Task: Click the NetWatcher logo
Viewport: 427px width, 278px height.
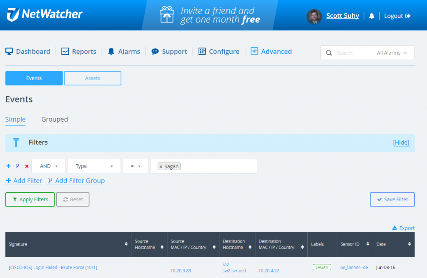Action: [45, 15]
